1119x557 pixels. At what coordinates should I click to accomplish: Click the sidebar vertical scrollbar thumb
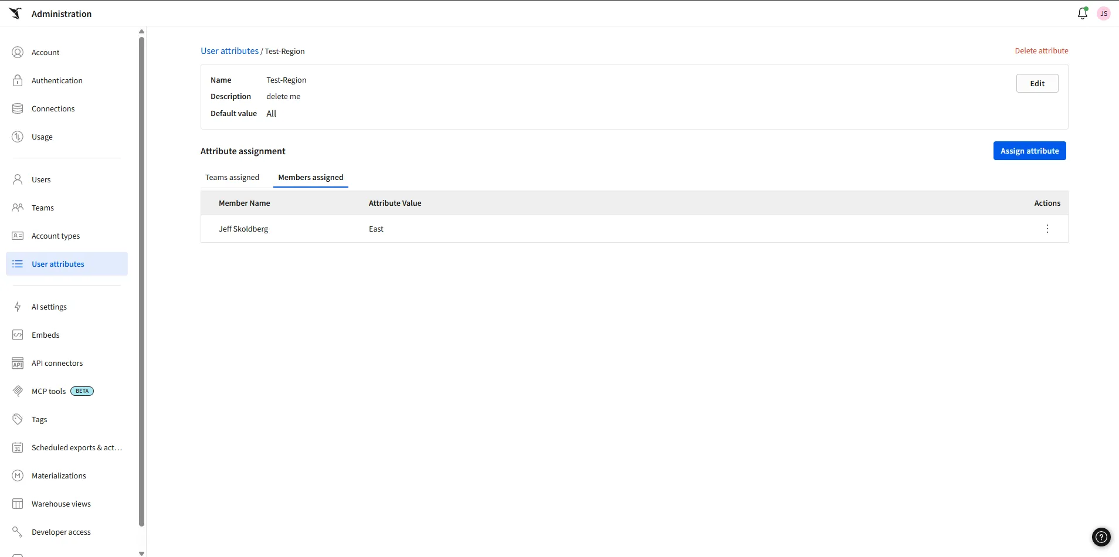[141, 281]
